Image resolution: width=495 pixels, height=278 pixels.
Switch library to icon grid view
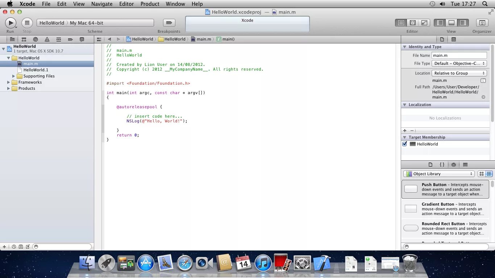[x=482, y=174]
